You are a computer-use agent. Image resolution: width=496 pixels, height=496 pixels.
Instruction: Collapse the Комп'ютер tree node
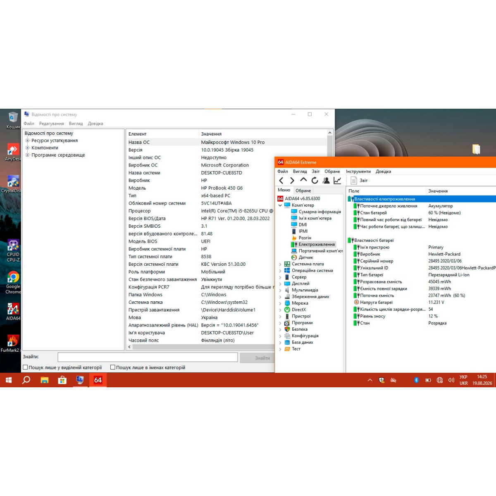click(x=280, y=205)
